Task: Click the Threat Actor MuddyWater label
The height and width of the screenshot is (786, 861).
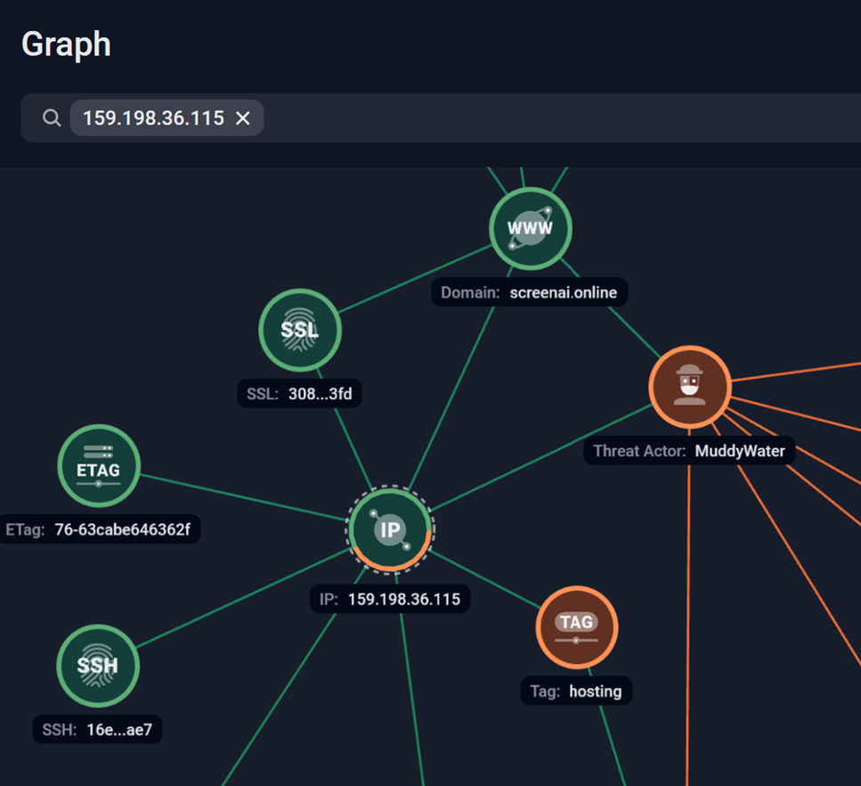Action: 689,451
